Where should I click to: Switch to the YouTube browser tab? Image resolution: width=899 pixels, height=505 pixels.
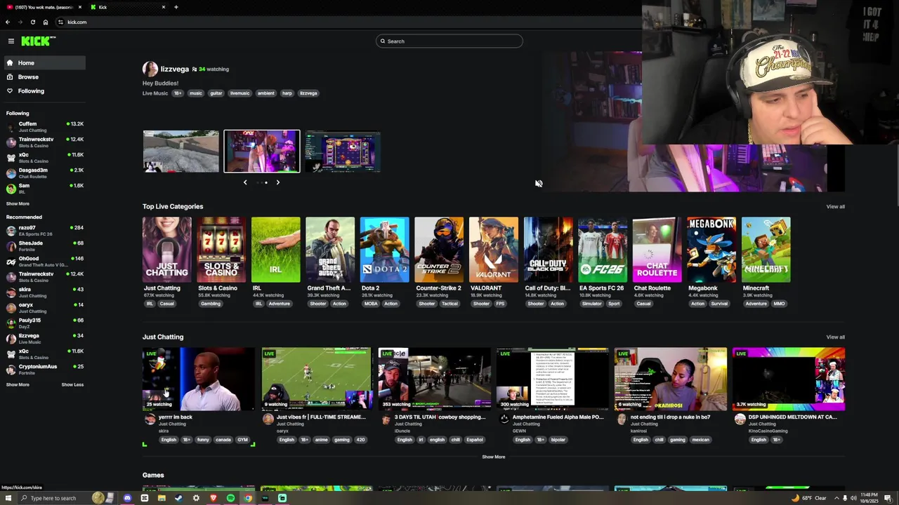[x=44, y=7]
